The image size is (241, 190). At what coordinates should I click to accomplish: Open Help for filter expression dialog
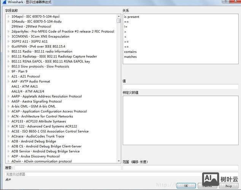(x=228, y=186)
